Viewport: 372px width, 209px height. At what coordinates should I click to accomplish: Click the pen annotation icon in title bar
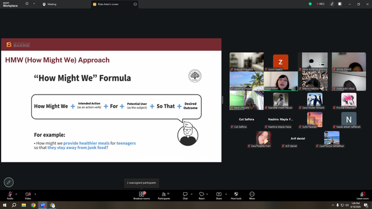pos(332,4)
